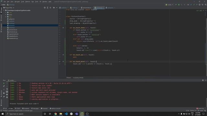207x116 pixels.
Task: Open cookie run configuration dropdown
Action: click(x=169, y=5)
